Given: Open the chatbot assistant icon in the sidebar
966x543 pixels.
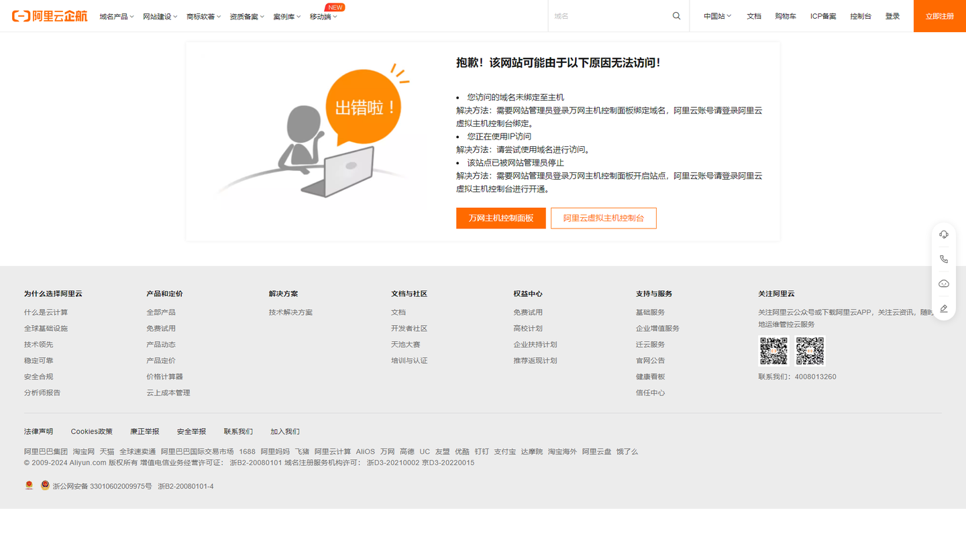Looking at the screenshot, I should point(944,284).
